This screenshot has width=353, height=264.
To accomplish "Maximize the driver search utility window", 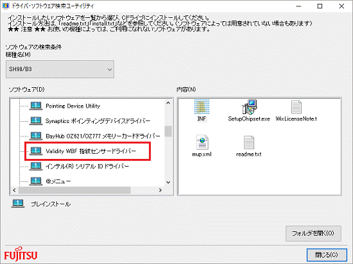I will click(320, 6).
